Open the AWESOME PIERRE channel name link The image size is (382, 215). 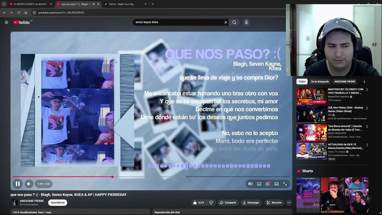(32, 201)
